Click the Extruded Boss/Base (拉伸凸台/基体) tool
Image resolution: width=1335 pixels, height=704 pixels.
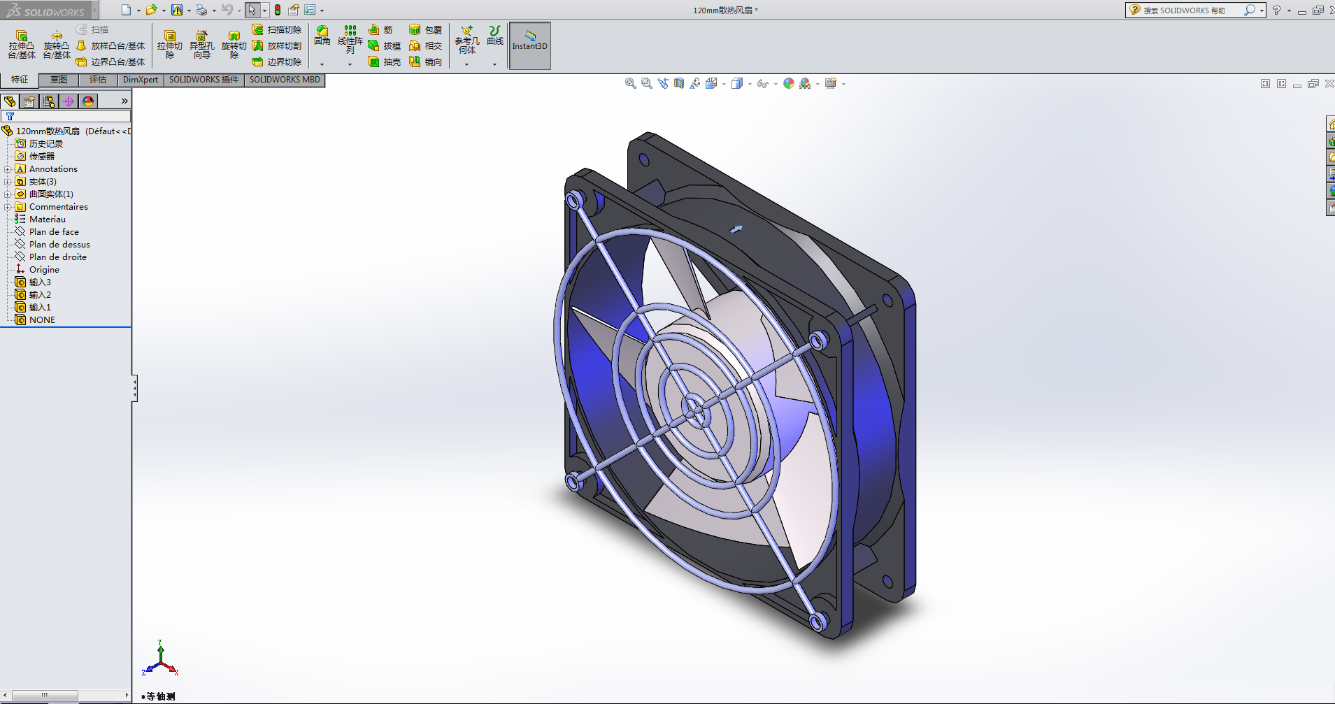(22, 45)
